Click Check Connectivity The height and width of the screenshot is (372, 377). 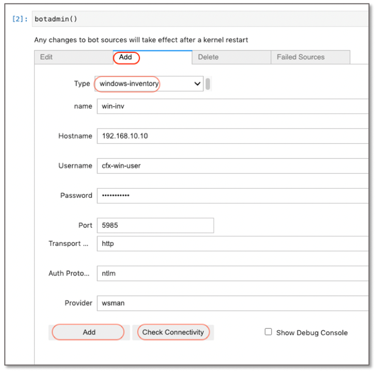pyautogui.click(x=174, y=332)
